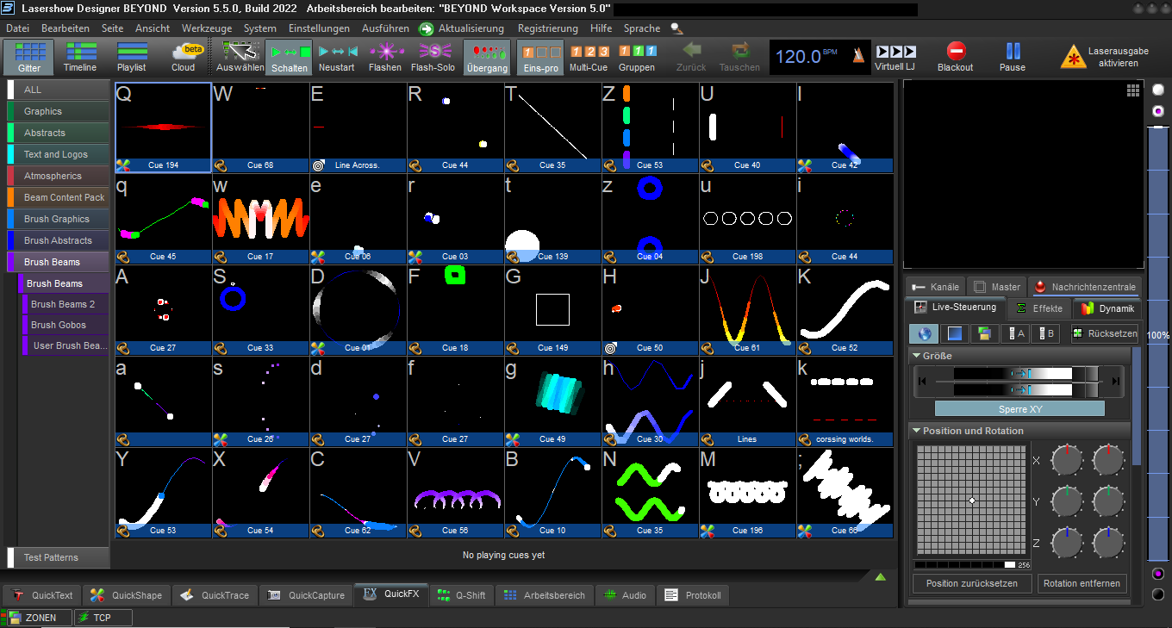Screen dimensions: 1172x628
Task: Enable Multi-Cue mode
Action: pos(589,57)
